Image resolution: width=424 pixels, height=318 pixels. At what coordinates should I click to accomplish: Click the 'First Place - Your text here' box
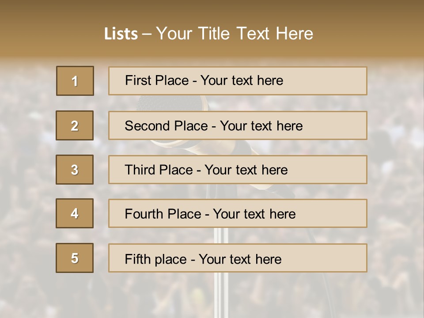pos(238,81)
